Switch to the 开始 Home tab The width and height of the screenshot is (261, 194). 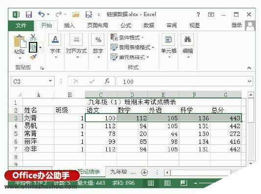47,25
